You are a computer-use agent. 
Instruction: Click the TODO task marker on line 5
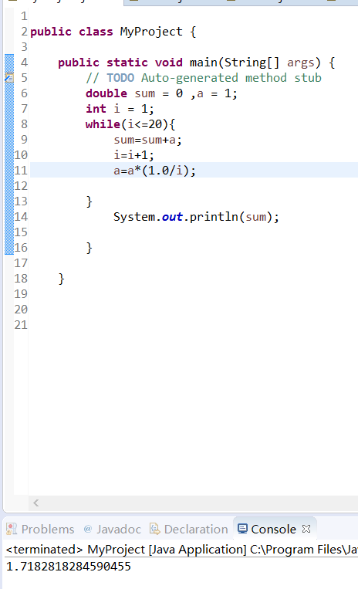click(9, 77)
